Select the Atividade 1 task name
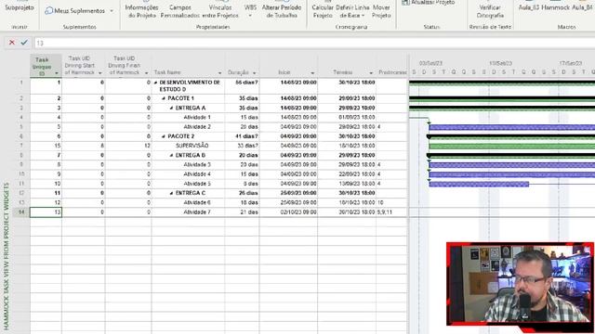The height and width of the screenshot is (334, 595). 197,118
